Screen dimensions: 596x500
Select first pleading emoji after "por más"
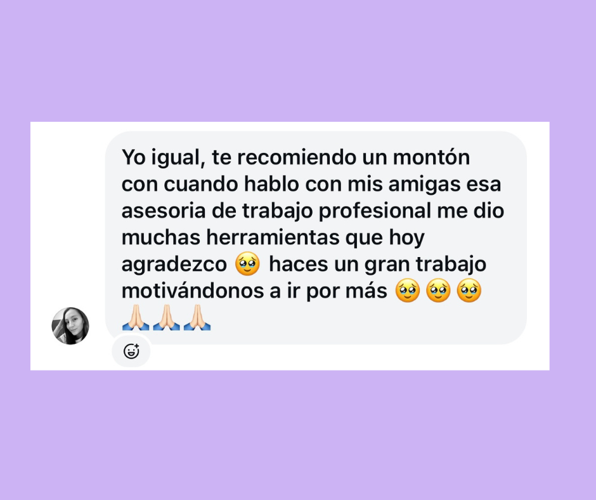click(408, 291)
